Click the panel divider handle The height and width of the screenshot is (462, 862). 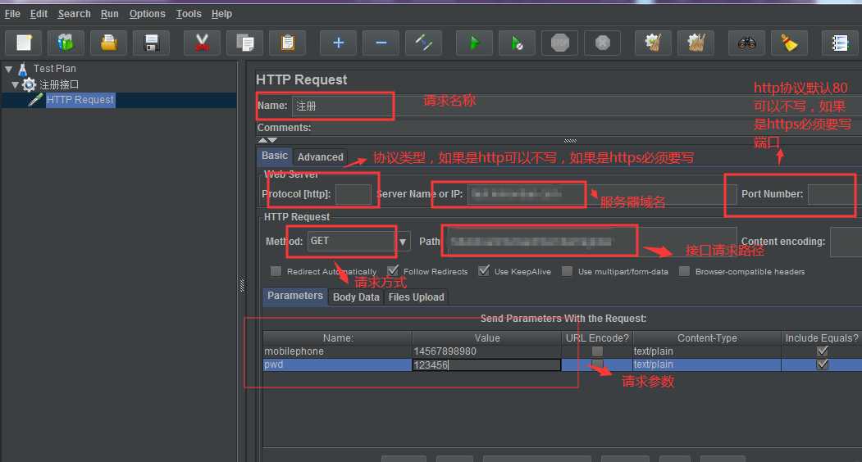coord(242,285)
